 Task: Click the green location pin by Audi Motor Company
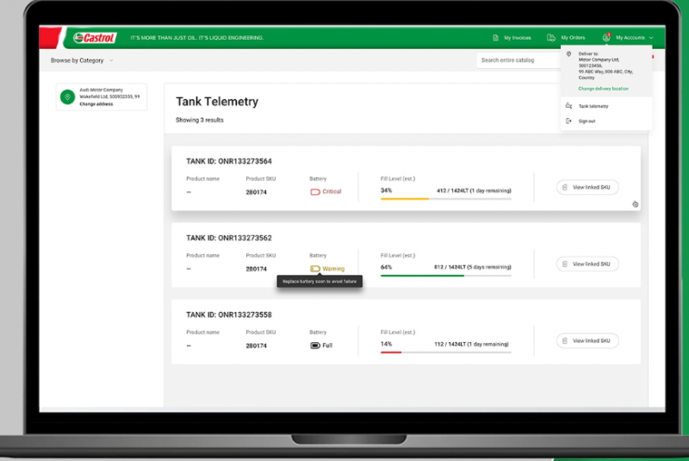pos(68,97)
